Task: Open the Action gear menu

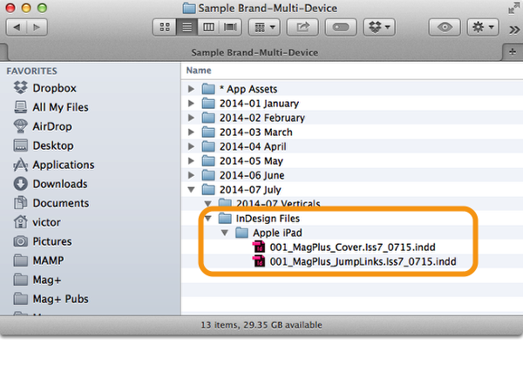Action: point(483,27)
